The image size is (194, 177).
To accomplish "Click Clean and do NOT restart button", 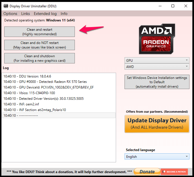I will point(40,45).
